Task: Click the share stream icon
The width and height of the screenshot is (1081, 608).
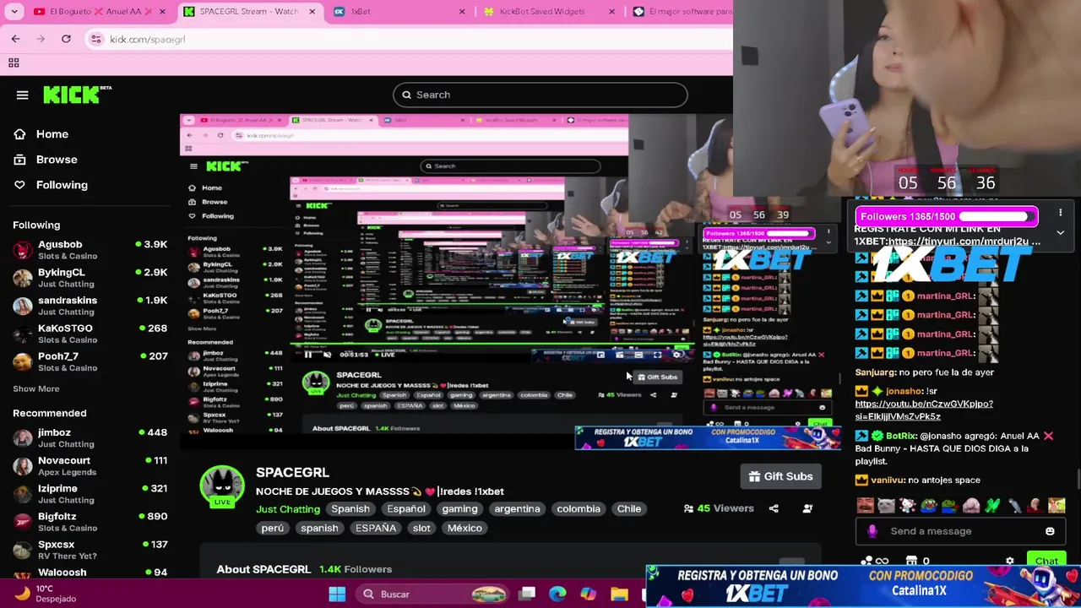Action: [774, 508]
